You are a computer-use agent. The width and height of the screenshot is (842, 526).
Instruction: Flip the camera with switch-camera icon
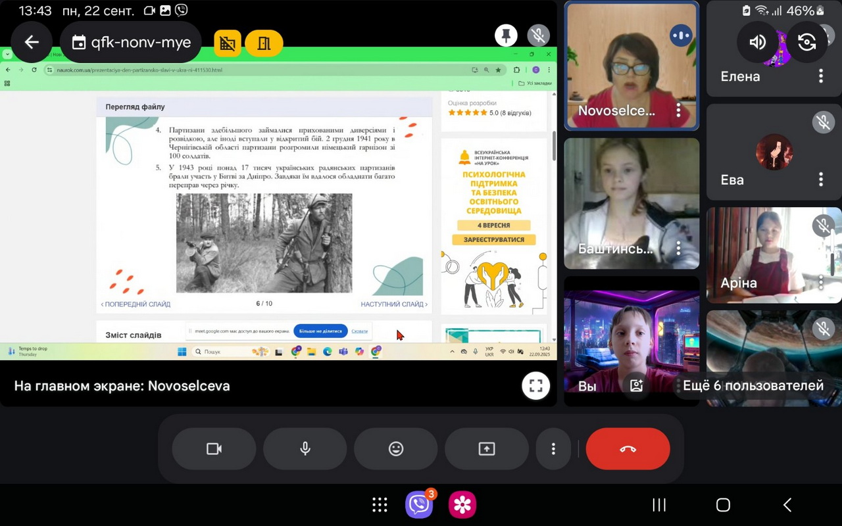click(806, 42)
